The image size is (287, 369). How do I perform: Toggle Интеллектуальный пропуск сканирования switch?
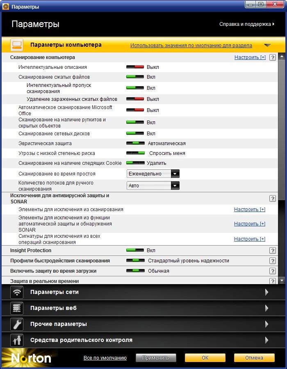pos(135,88)
